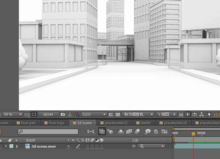Expand the 3d scene.mov layer properties
The width and height of the screenshot is (220, 159).
pyautogui.click(x=6, y=146)
